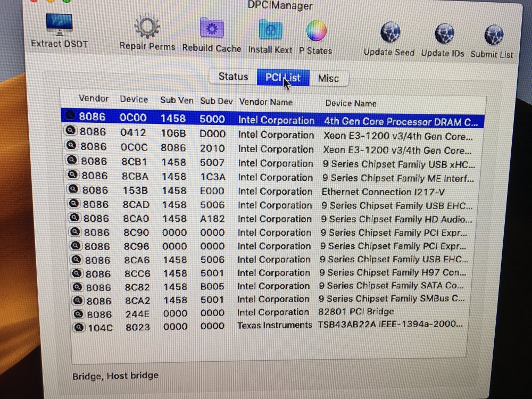Click magnifier icon on 0C0C row

pos(71,145)
